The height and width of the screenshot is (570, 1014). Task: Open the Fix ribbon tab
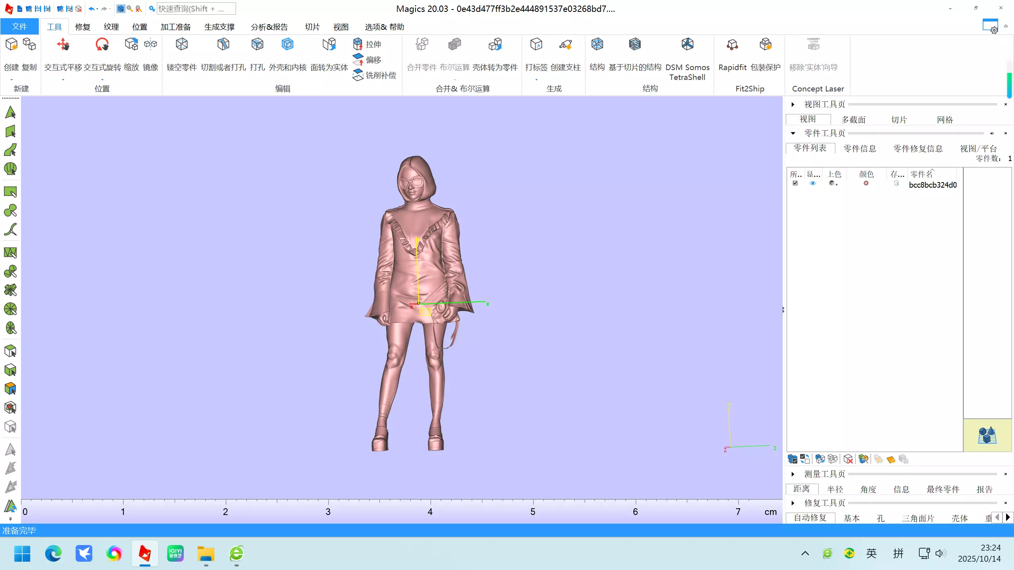(x=82, y=27)
